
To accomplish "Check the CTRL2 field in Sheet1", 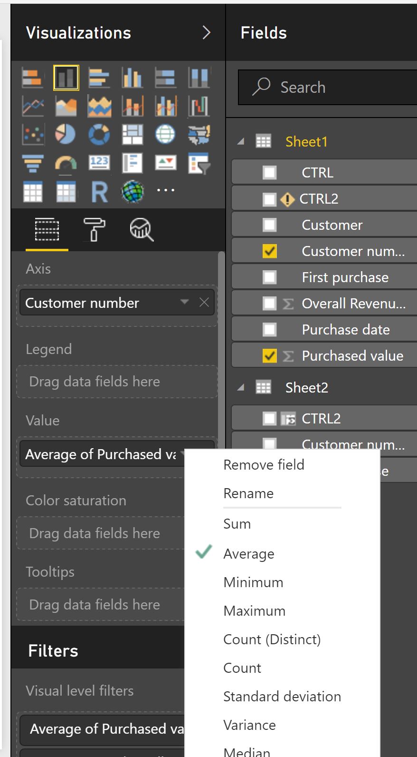I will point(270,199).
